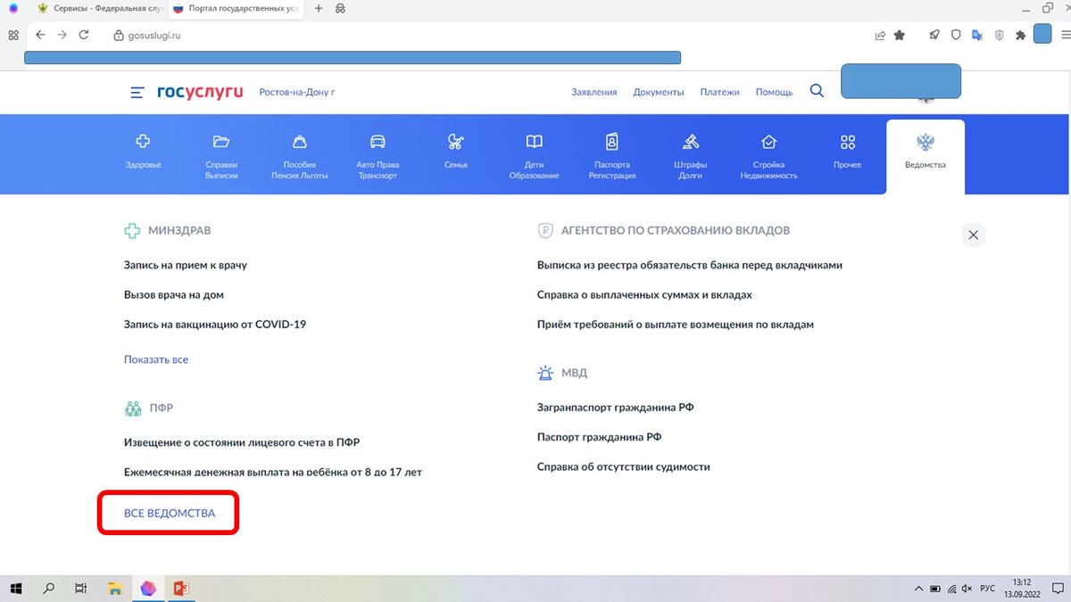Select the Стройка Недвижимость house icon
This screenshot has width=1071, height=602.
[x=768, y=141]
